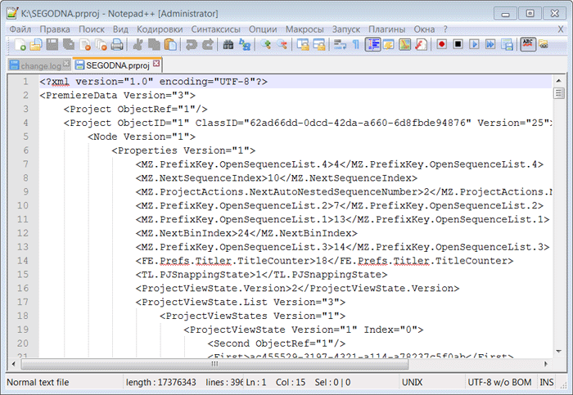Click UNIX line ending in status bar
This screenshot has height=395, width=573.
(x=413, y=382)
